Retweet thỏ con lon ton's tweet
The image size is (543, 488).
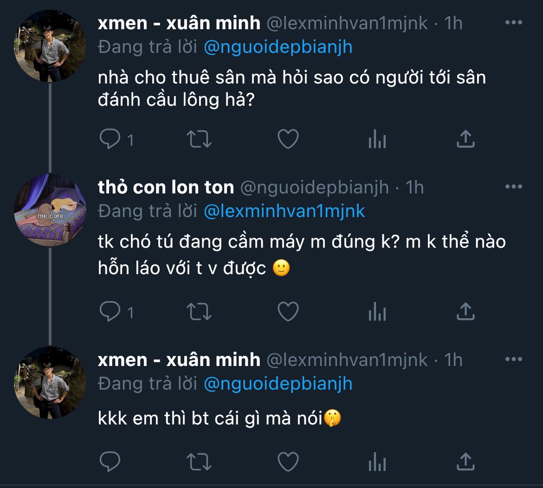click(199, 312)
